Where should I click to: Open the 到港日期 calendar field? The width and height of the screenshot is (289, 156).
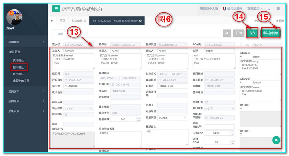125,85
